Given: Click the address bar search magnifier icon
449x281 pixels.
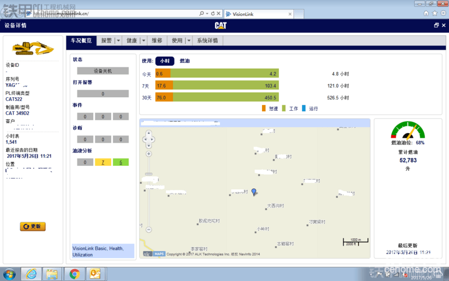Looking at the screenshot, I should (x=201, y=13).
